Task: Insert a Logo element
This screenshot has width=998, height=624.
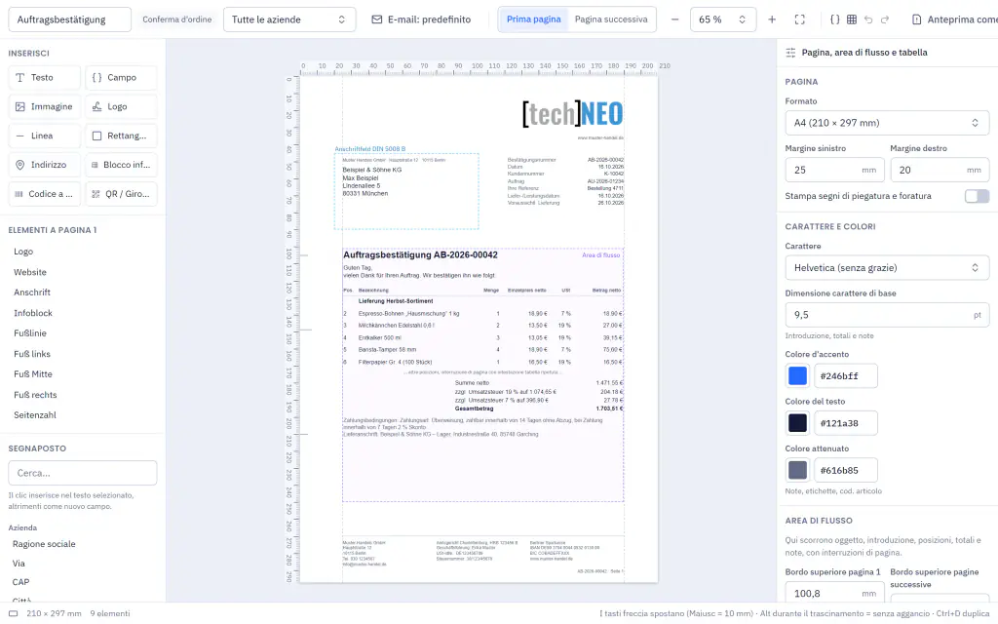Action: [121, 107]
